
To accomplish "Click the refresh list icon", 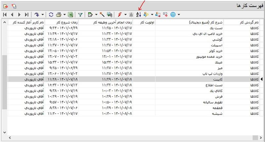I will [51, 15].
